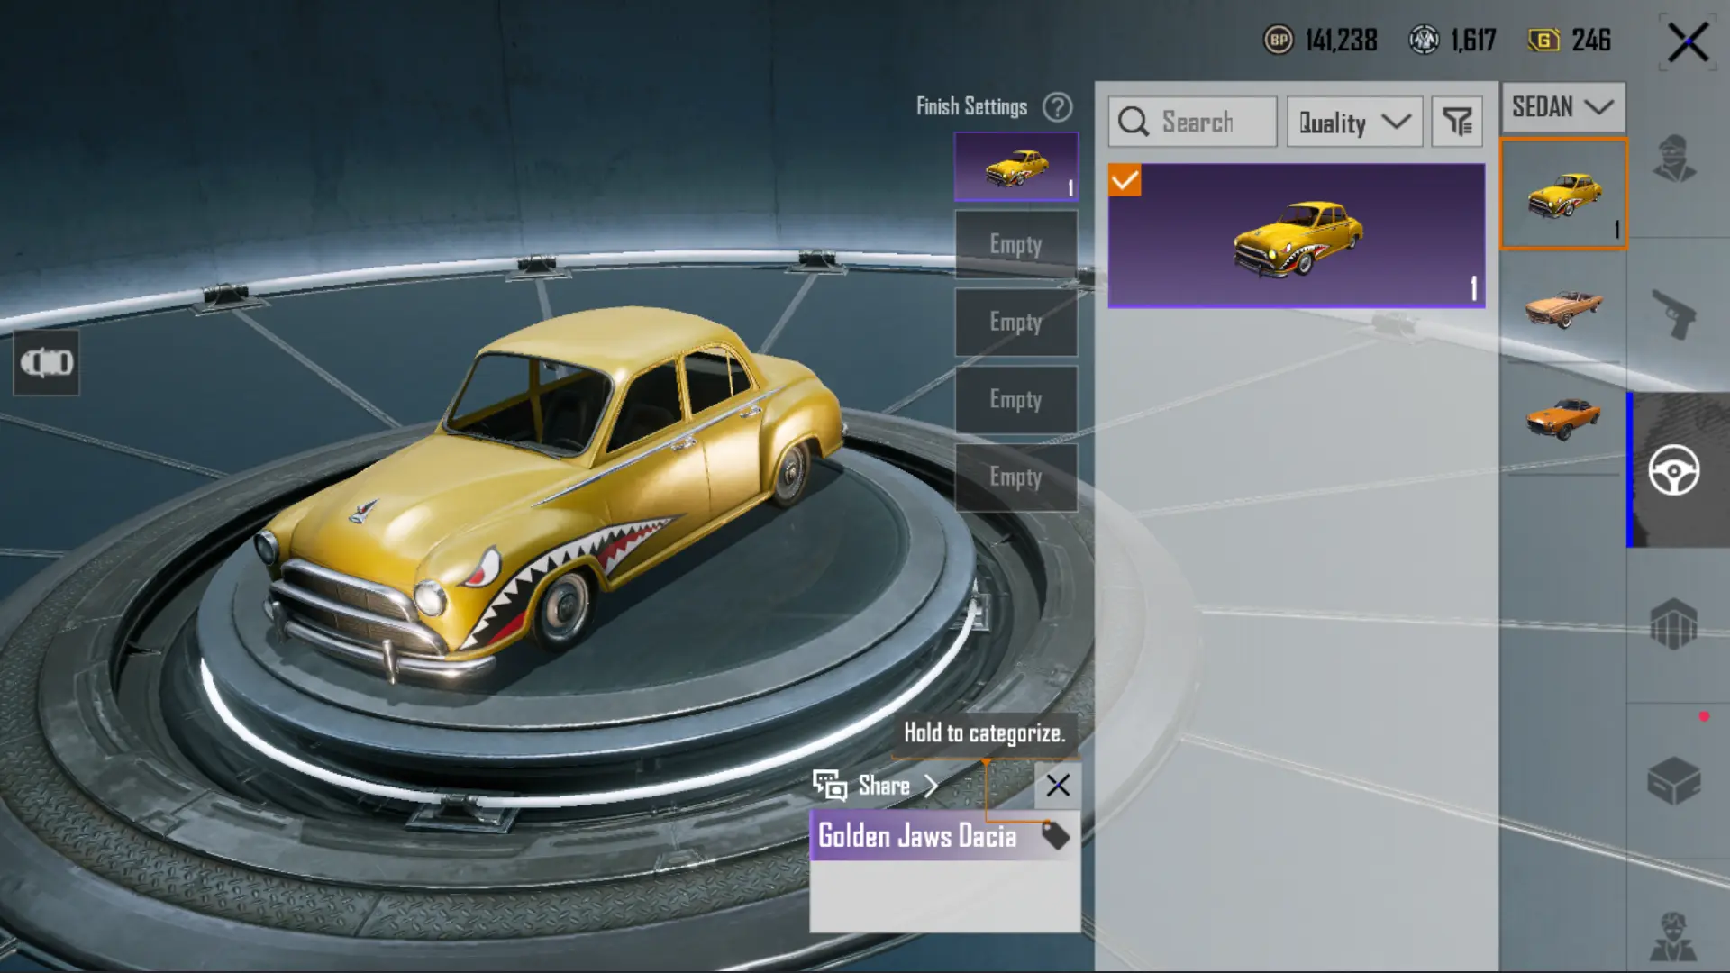Open the SEDAN vehicle type dropdown
Image resolution: width=1730 pixels, height=973 pixels.
pos(1562,107)
